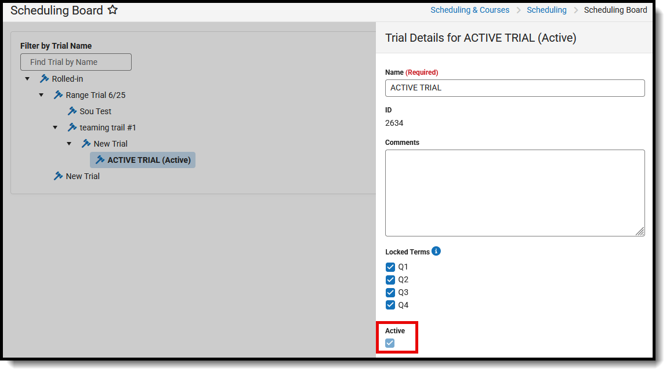
Task: Click the gavel icon for New Trial
Action: pyautogui.click(x=85, y=143)
